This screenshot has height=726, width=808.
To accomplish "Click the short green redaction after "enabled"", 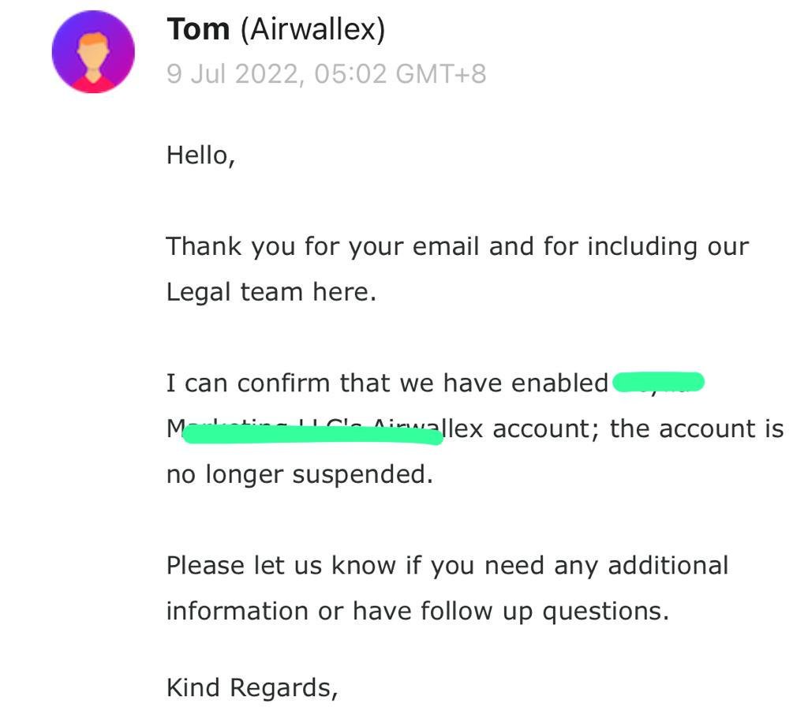I will (x=658, y=383).
